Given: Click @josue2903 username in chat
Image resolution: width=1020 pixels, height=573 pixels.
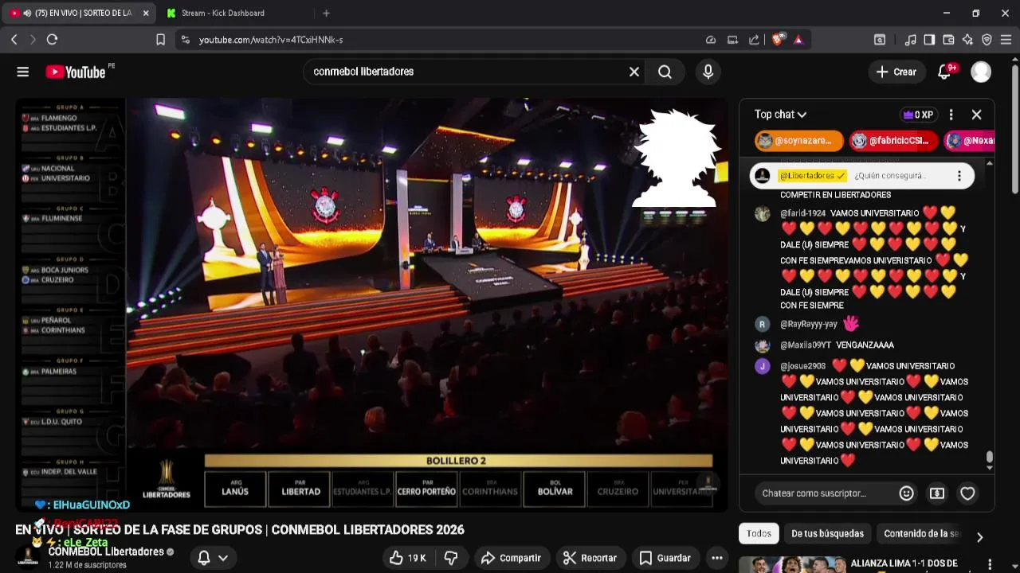Looking at the screenshot, I should pyautogui.click(x=802, y=366).
